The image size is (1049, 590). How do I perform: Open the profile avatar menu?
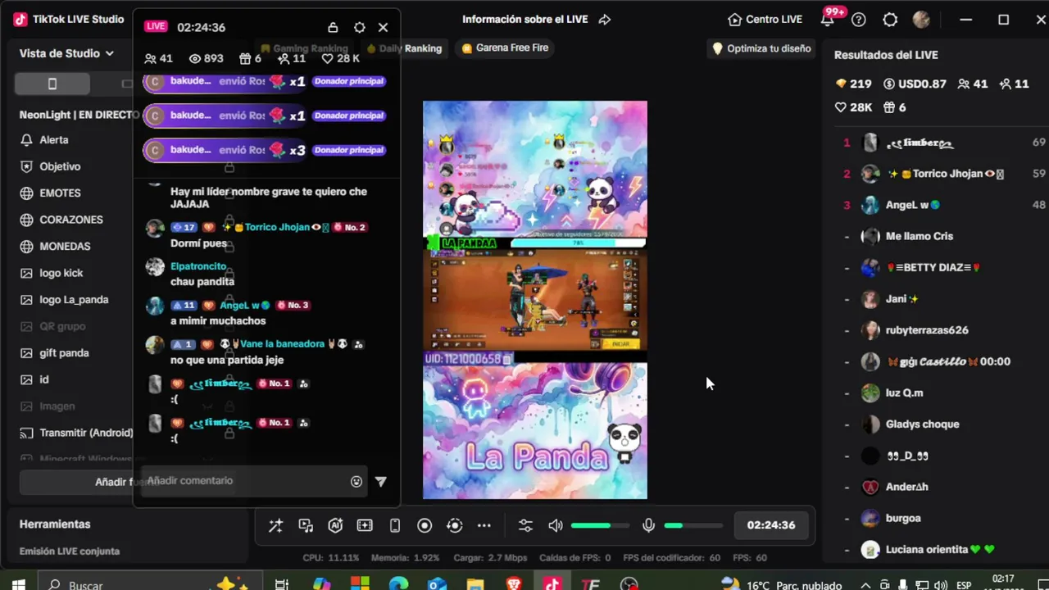coord(921,20)
